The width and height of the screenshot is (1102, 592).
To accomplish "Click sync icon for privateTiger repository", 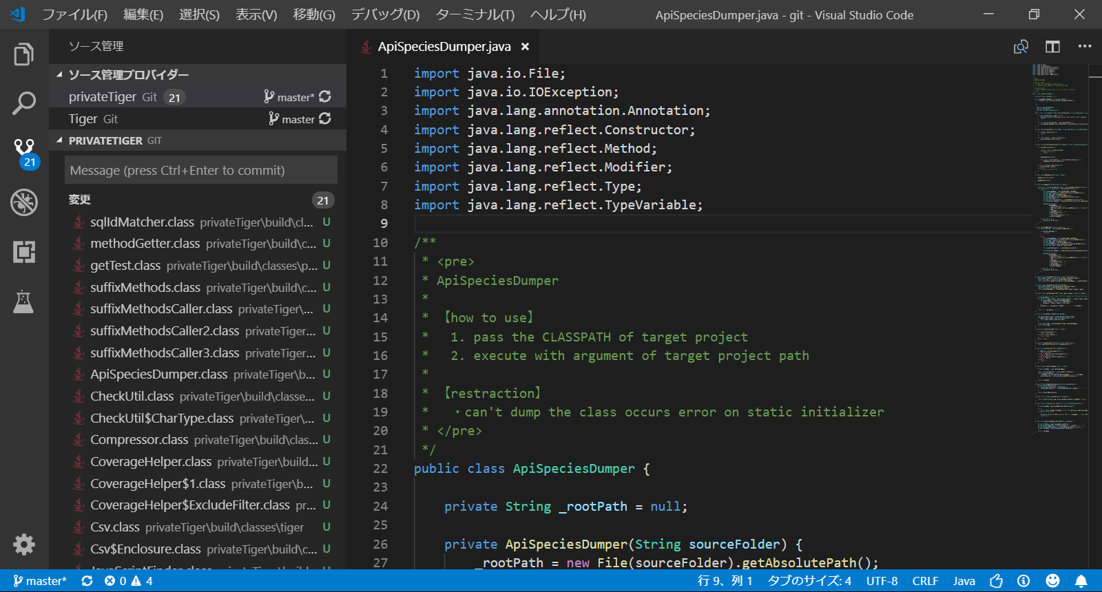I will (x=325, y=96).
